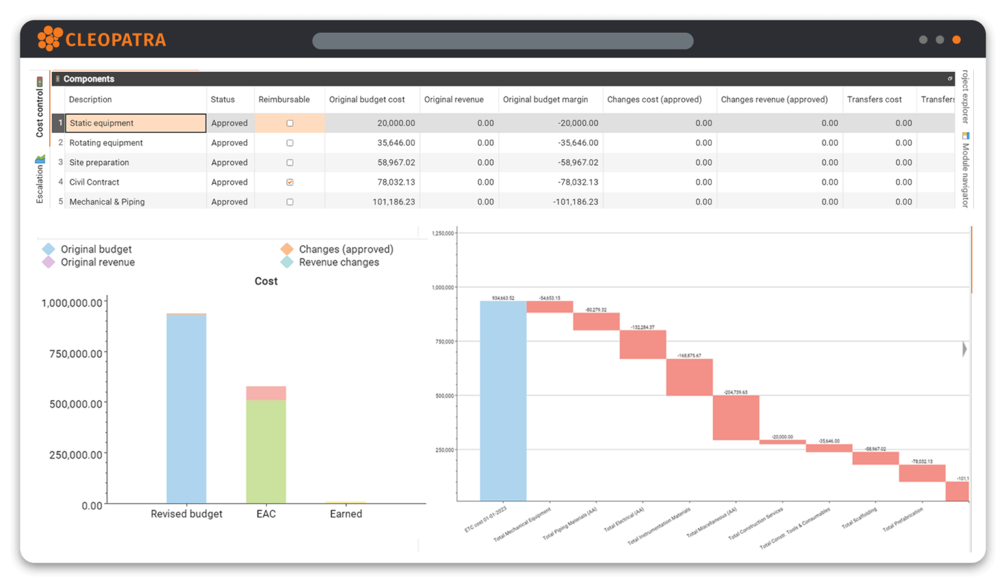The height and width of the screenshot is (583, 1006).
Task: Open the Status dropdown for Mechanical & Piping
Action: coord(229,202)
